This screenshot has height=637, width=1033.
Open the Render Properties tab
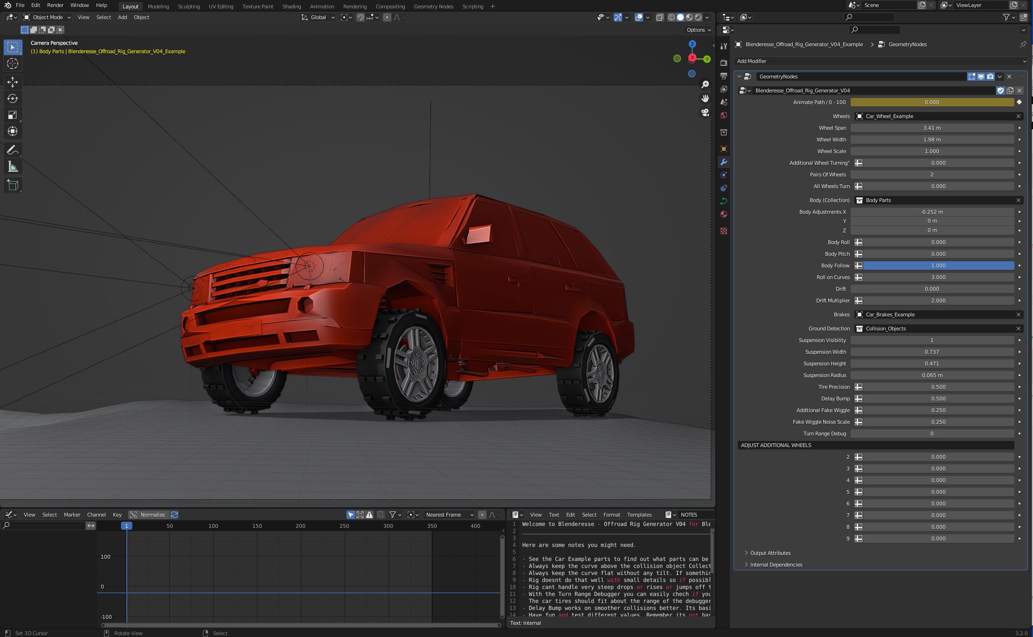pyautogui.click(x=724, y=62)
